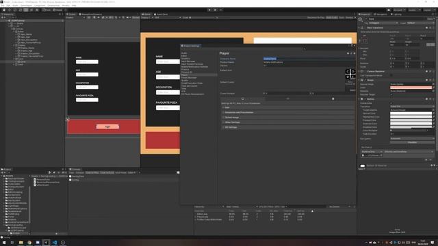Open the Image Color swatch
This screenshot has width=438, height=246.
[411, 87]
